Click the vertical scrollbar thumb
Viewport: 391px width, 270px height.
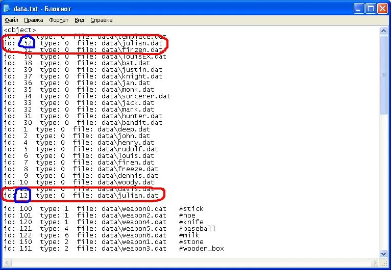pyautogui.click(x=383, y=75)
